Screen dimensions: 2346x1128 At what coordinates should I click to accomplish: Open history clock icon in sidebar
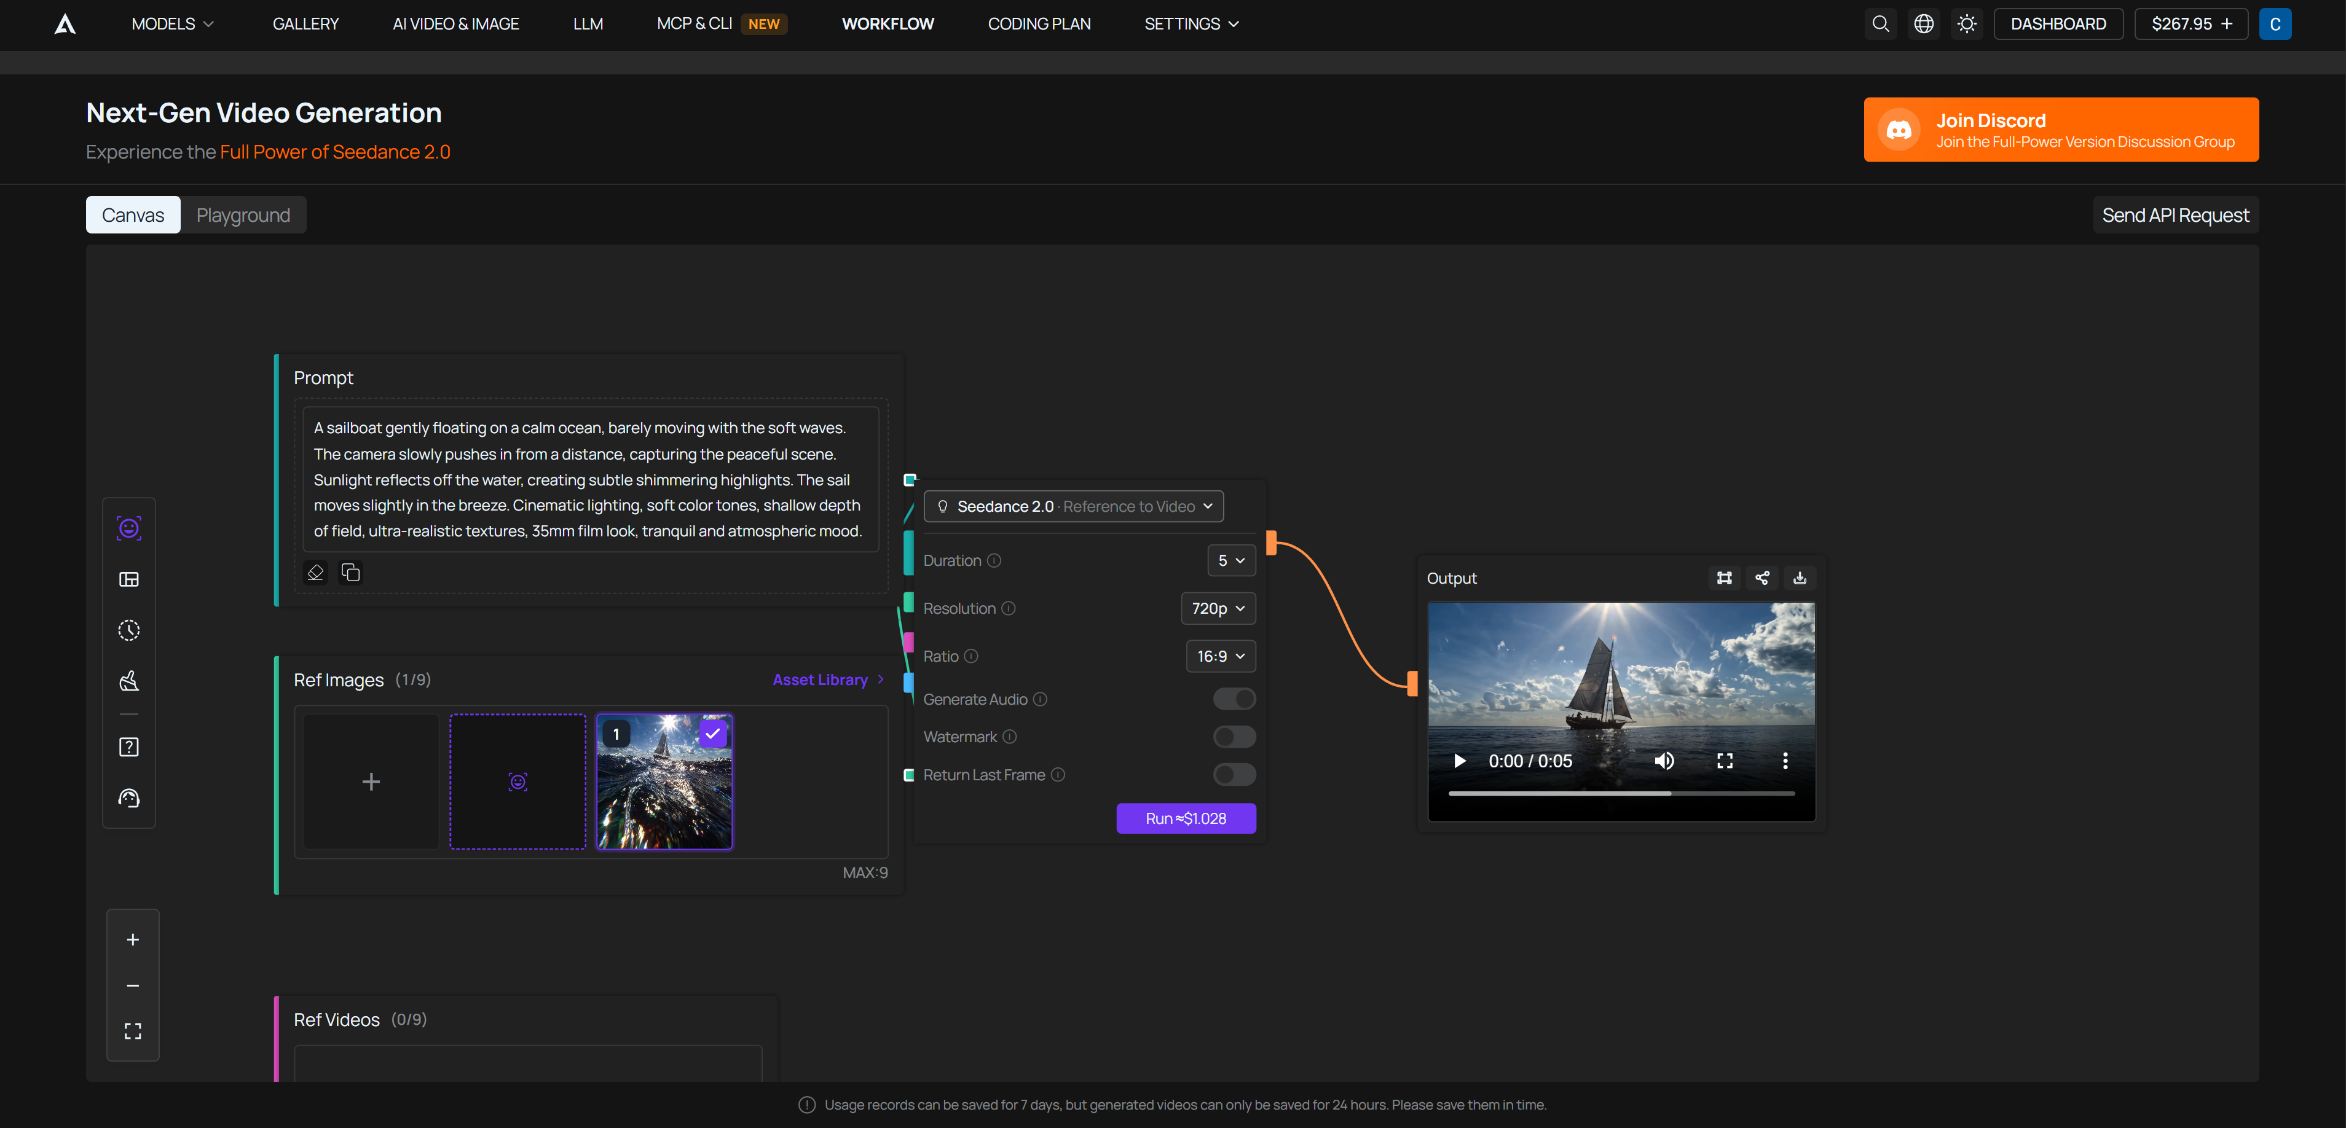pos(129,630)
